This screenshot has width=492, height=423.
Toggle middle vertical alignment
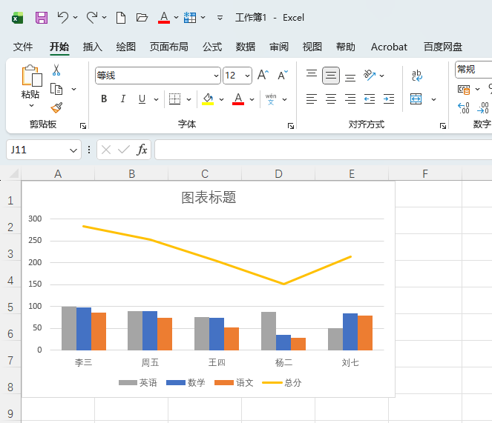pyautogui.click(x=331, y=76)
